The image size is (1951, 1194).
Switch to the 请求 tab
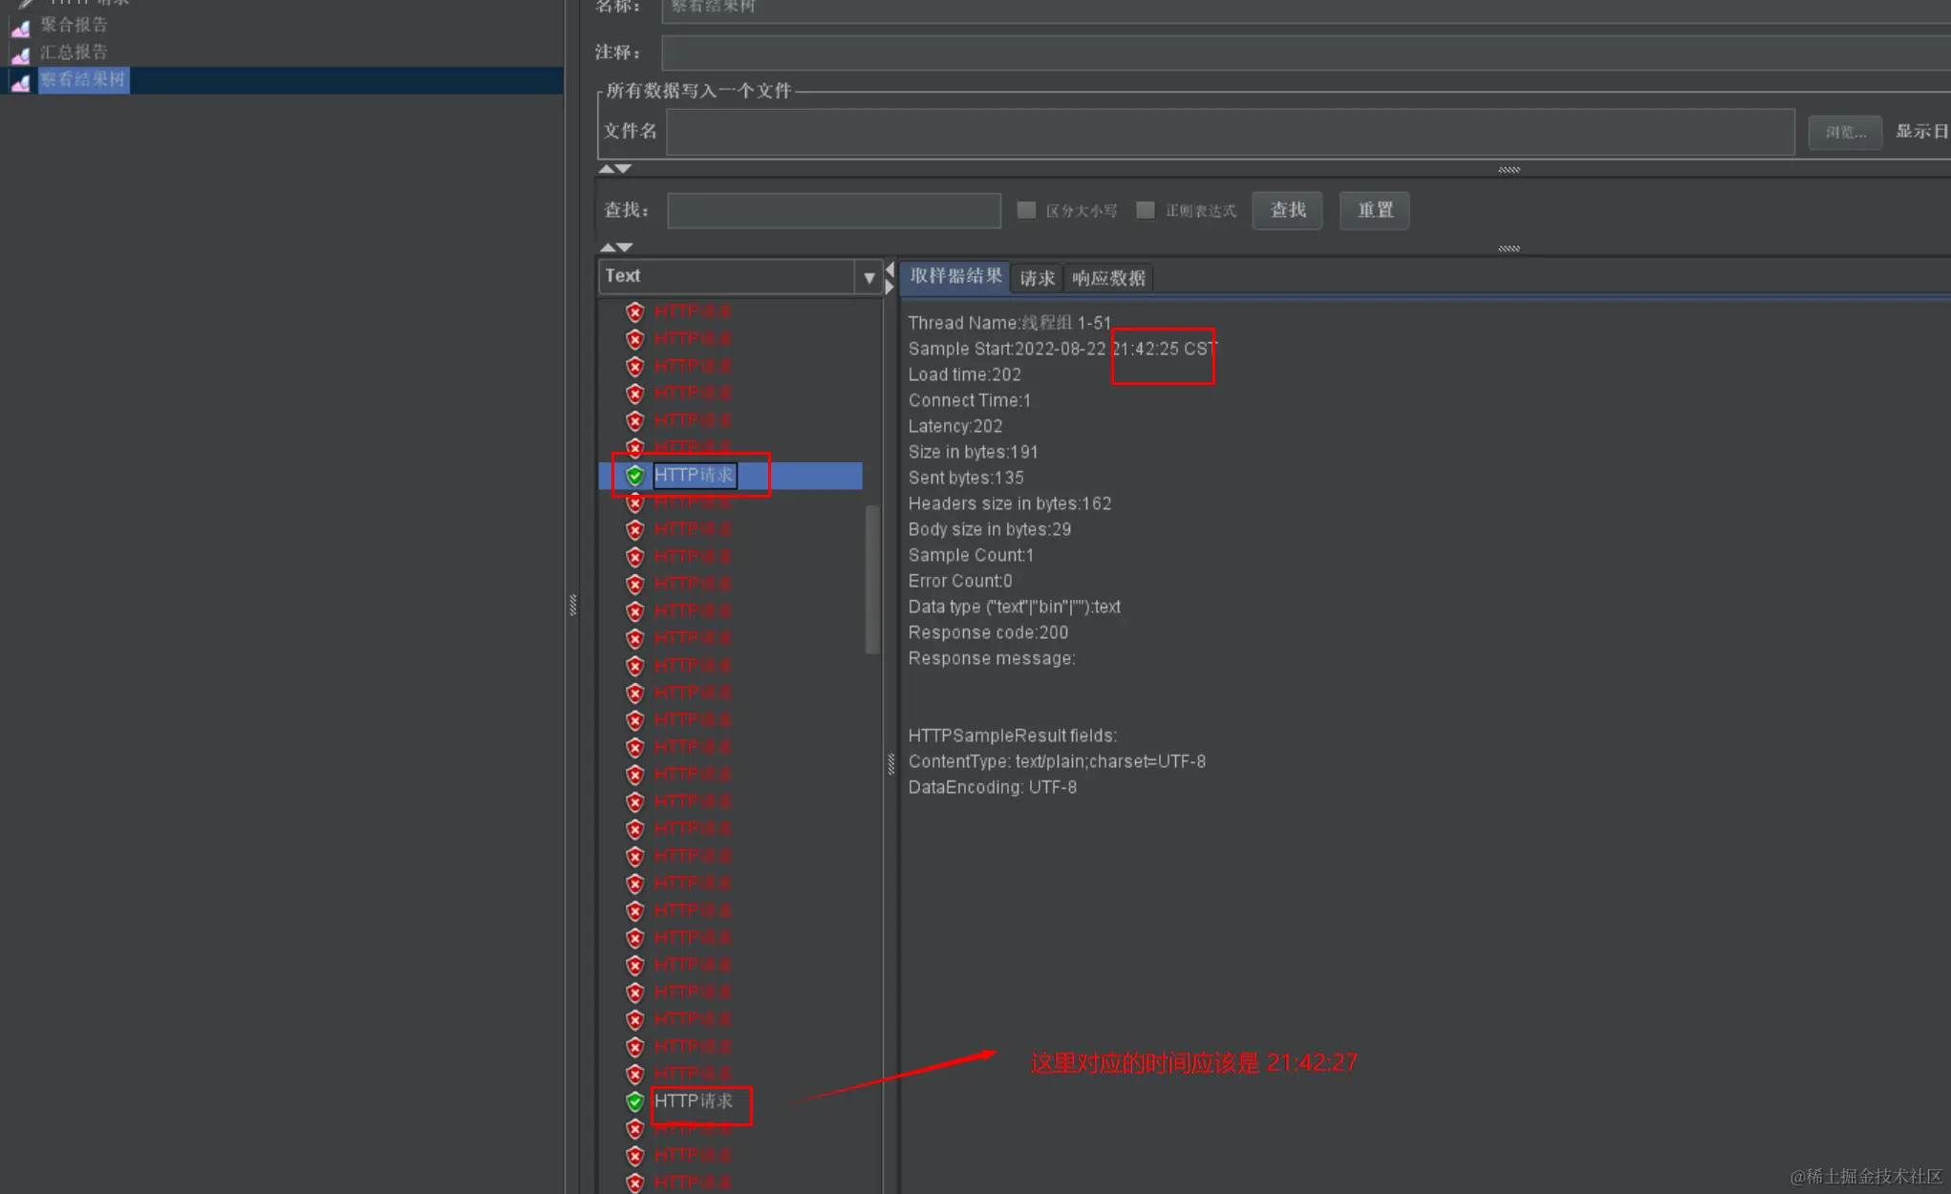(1037, 278)
